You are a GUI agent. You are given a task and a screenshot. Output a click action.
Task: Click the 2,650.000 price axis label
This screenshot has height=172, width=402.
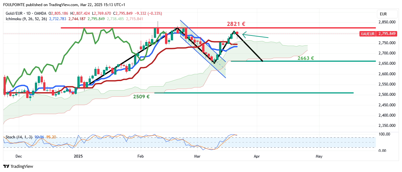(386, 63)
